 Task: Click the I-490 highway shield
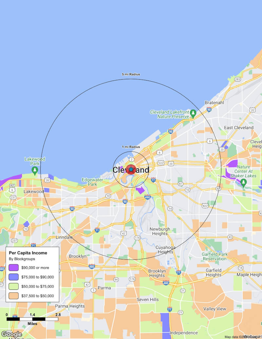(x=147, y=197)
